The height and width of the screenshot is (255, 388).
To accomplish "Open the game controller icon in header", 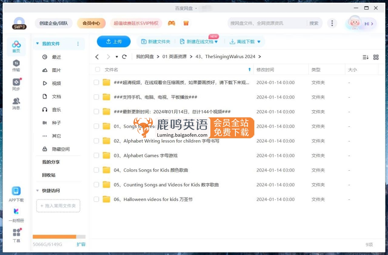I will pos(172,23).
